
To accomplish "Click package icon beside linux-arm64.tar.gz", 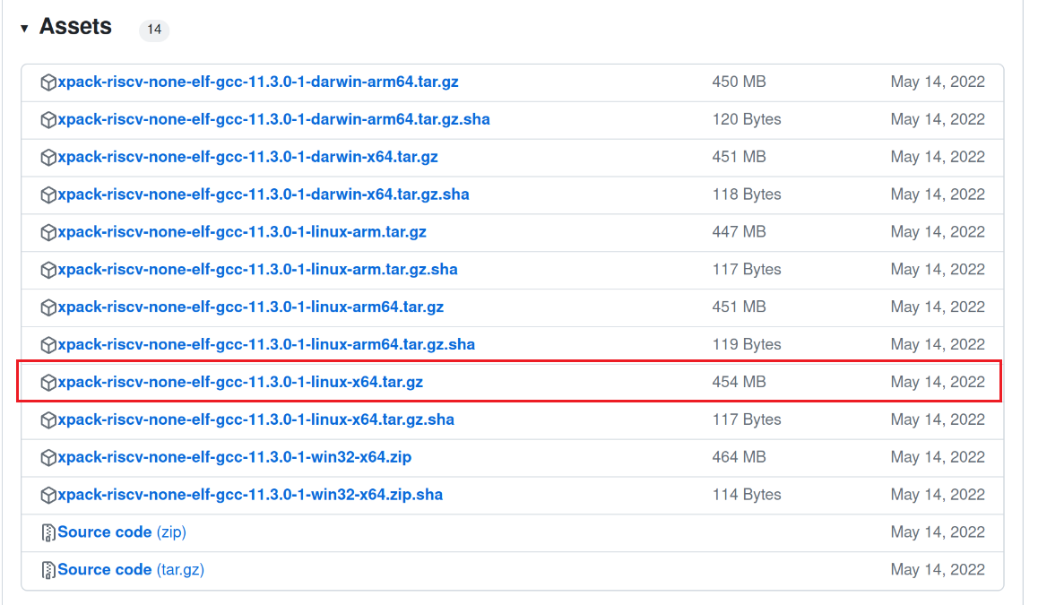I will pyautogui.click(x=48, y=307).
